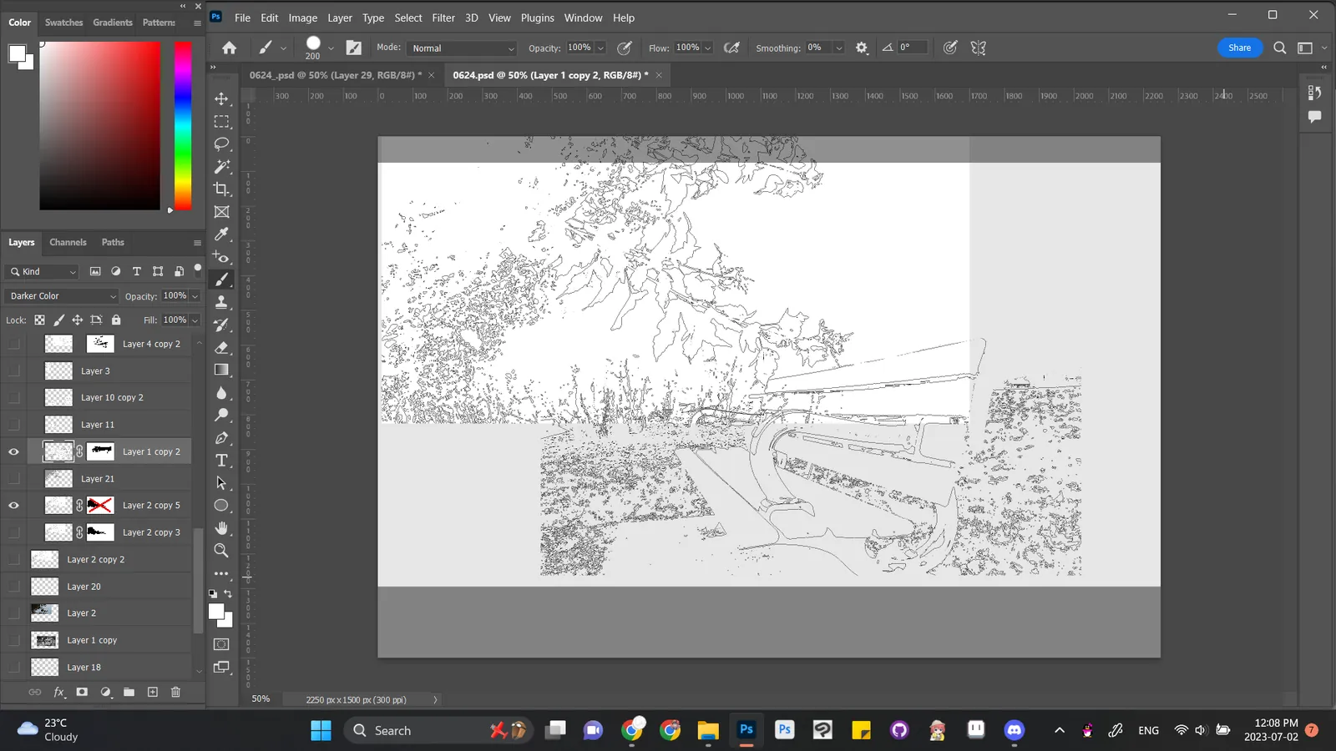Open the Darker Color blend mode dropdown

(x=63, y=296)
